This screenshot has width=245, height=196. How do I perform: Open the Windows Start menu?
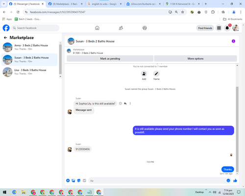click(4, 192)
